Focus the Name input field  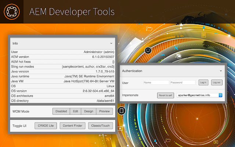156,82
